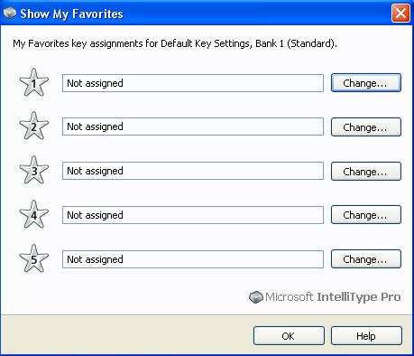
Task: Click the number 1 favorites star icon
Action: click(33, 82)
